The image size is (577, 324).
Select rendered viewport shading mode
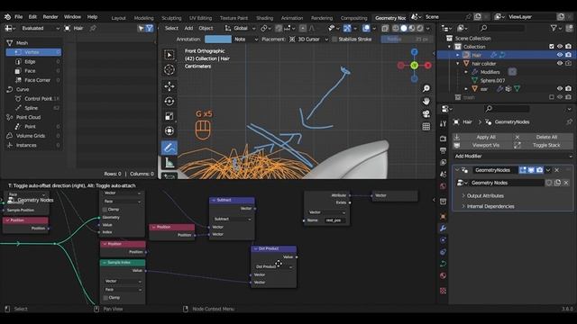click(x=420, y=28)
